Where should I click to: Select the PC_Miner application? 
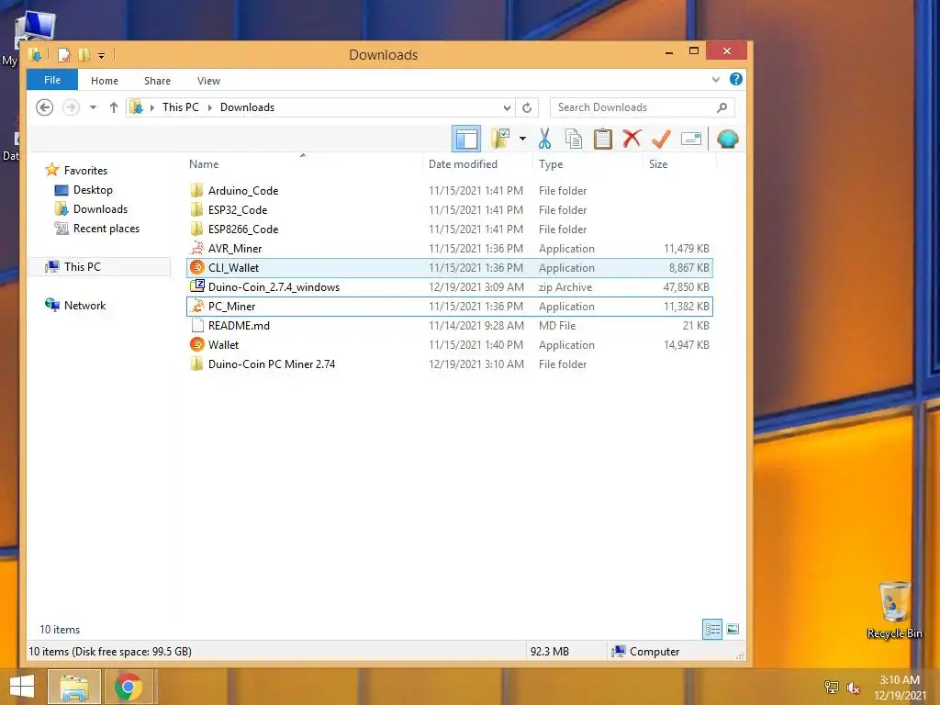(450, 307)
